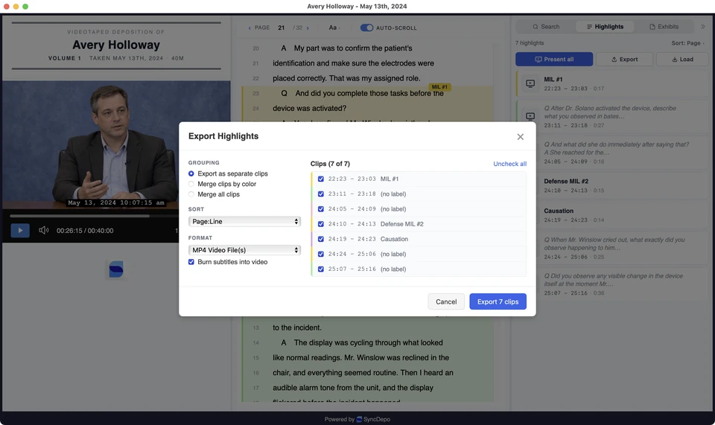Click the deposition video frame
The width and height of the screenshot is (715, 425).
point(116,144)
